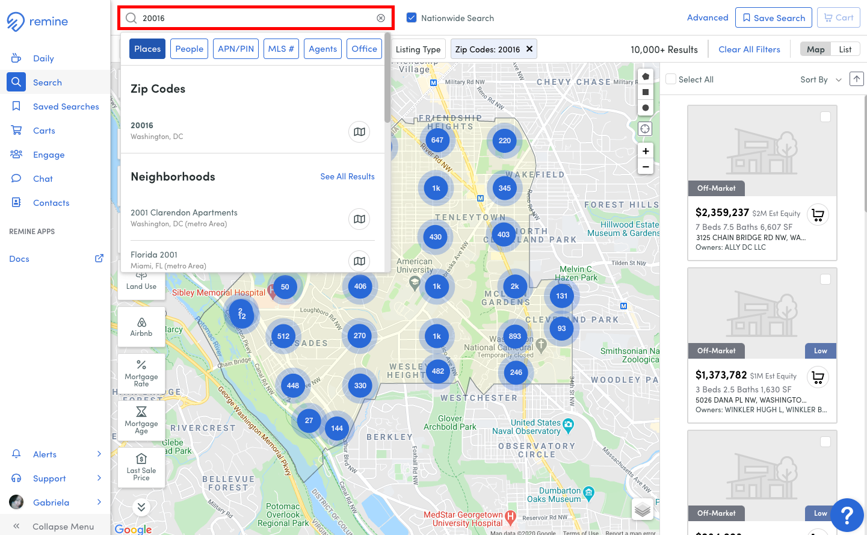867x535 pixels.
Task: Open the $2,359,237 property thumbnail
Action: click(x=762, y=151)
